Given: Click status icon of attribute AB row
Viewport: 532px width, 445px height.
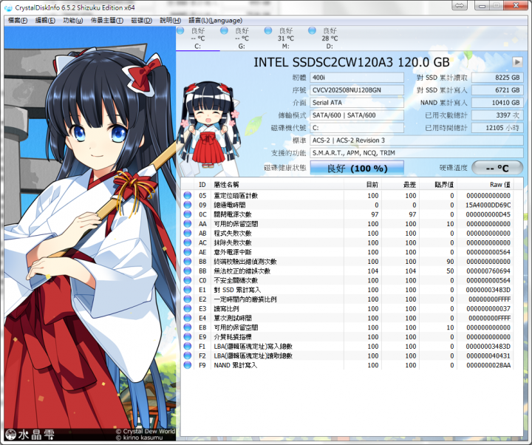Looking at the screenshot, I should pyautogui.click(x=187, y=233).
